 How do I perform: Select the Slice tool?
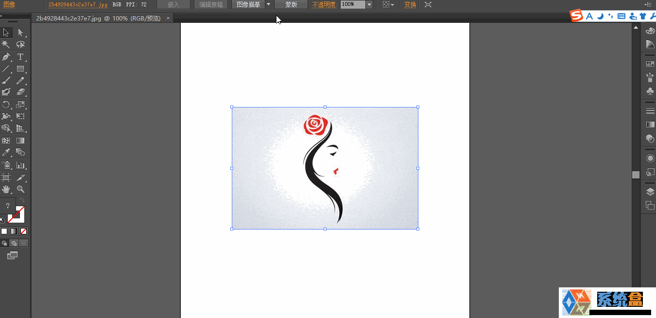[20, 177]
